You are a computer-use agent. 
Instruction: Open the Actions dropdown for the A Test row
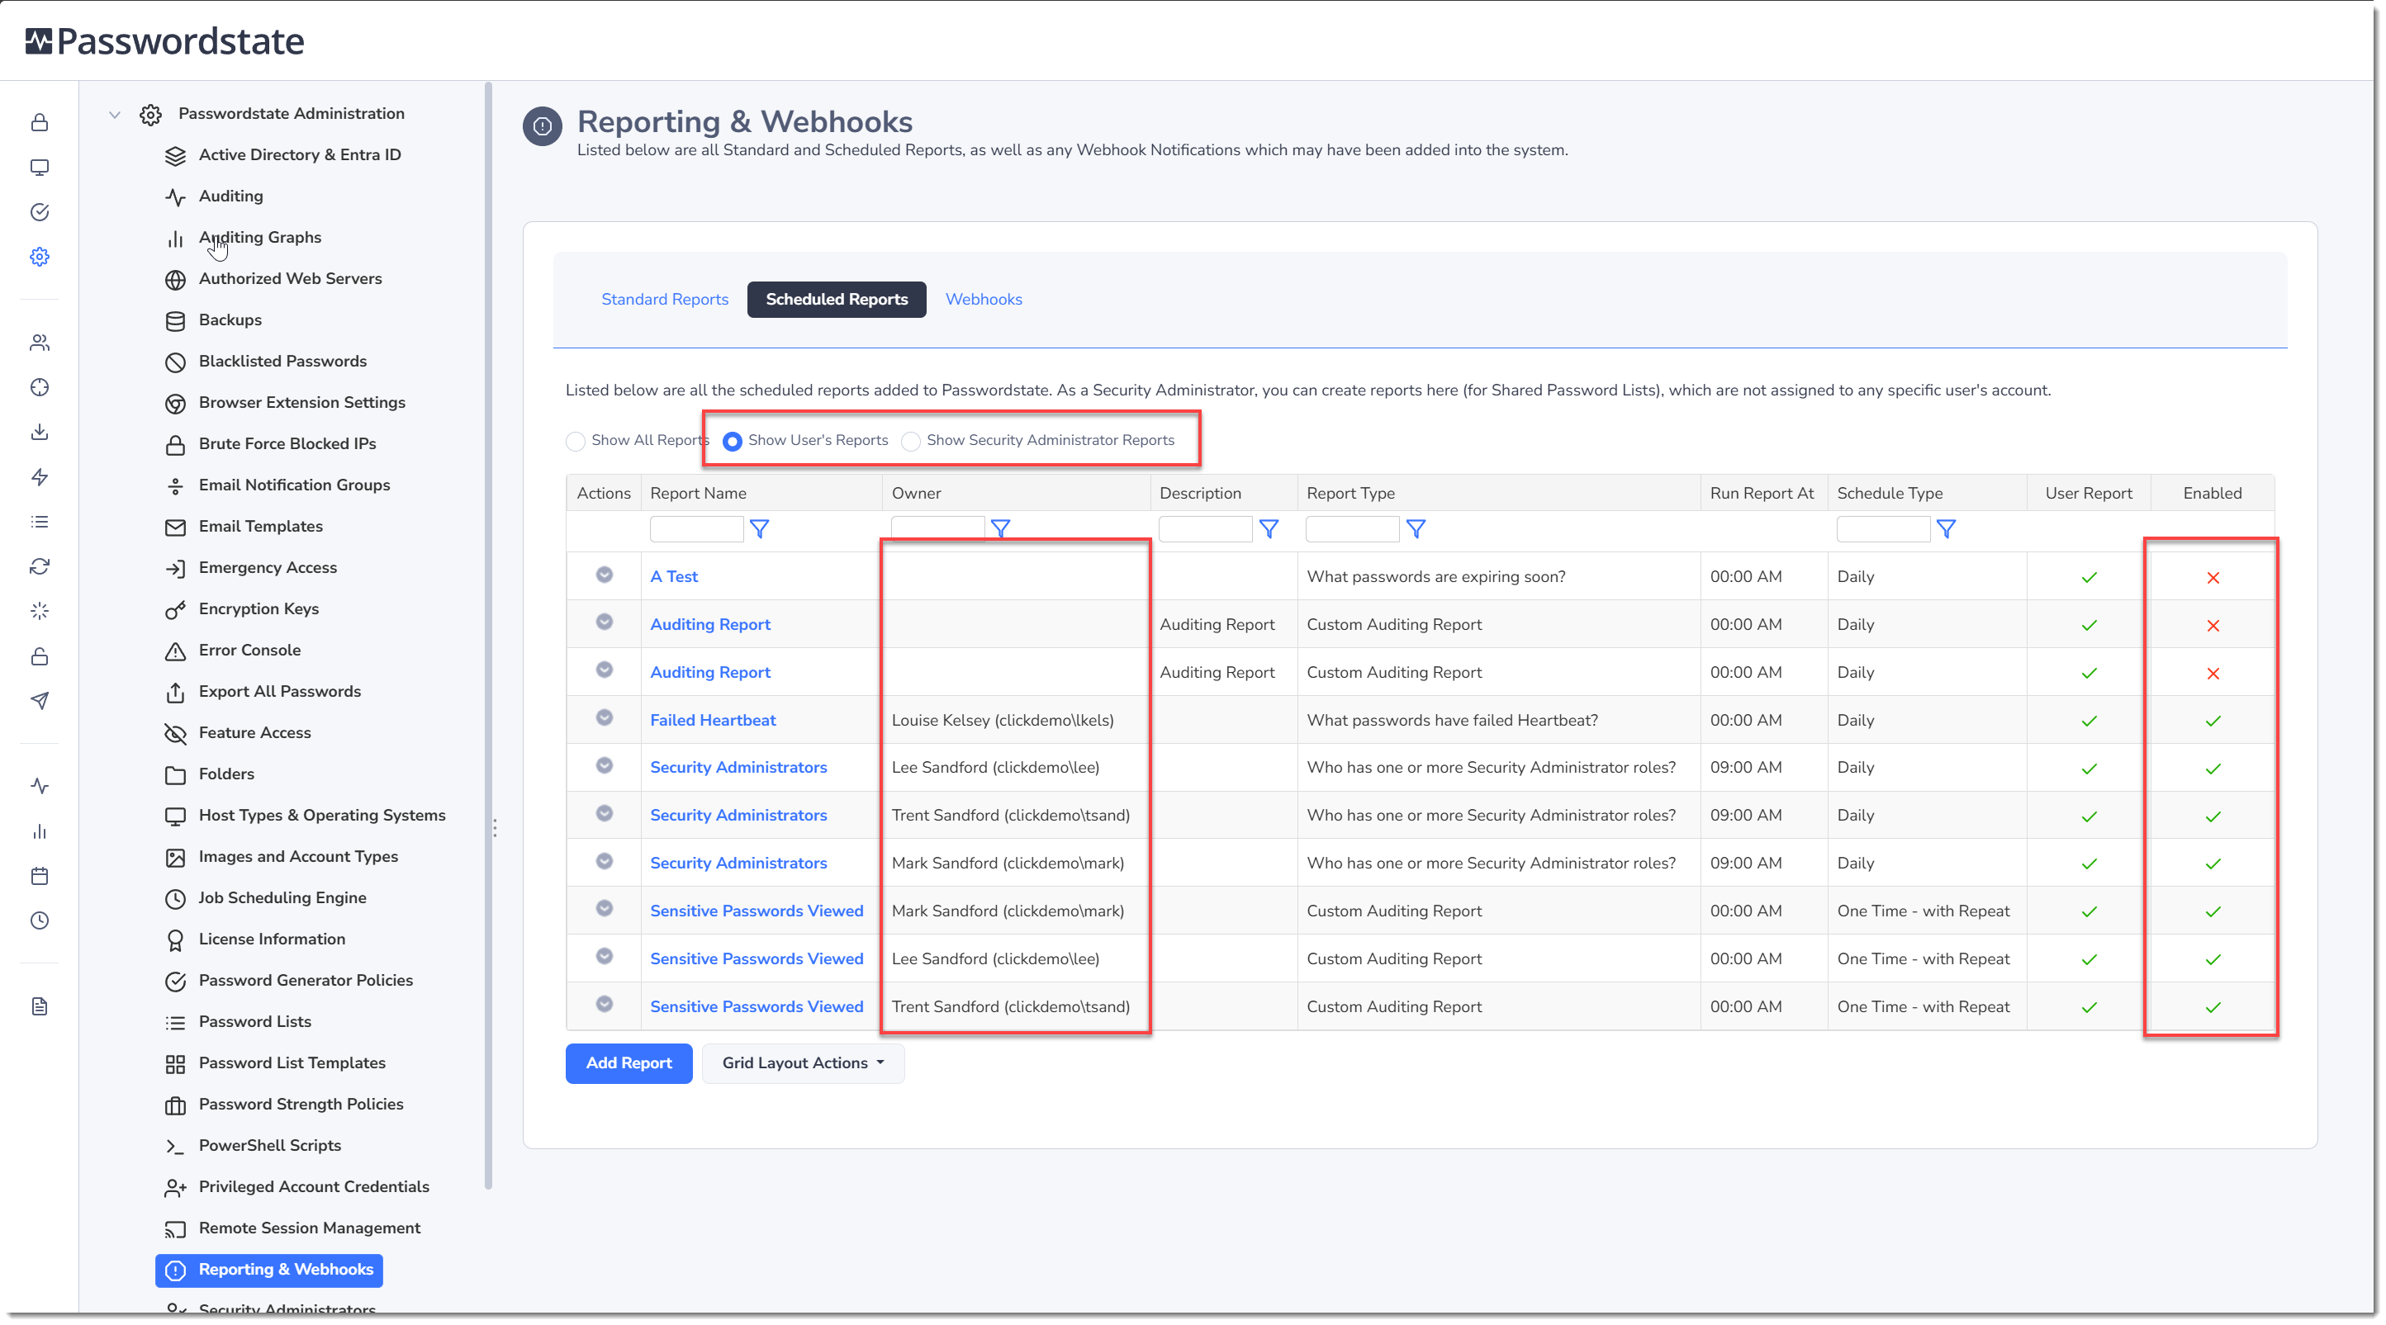click(604, 575)
